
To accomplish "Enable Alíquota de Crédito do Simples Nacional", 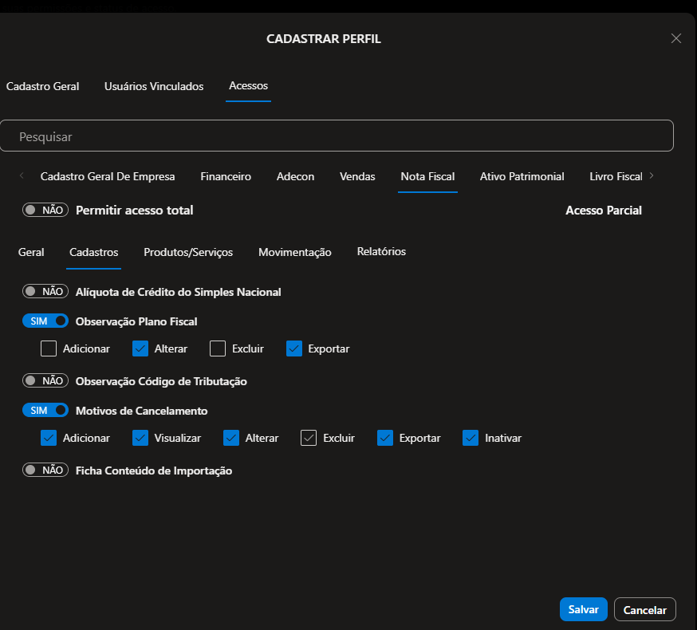I will click(x=45, y=292).
